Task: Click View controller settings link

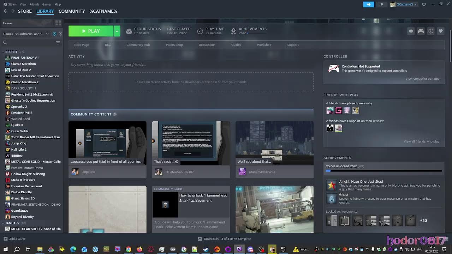Action: 422,79
